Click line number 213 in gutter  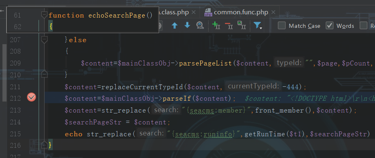point(16,110)
